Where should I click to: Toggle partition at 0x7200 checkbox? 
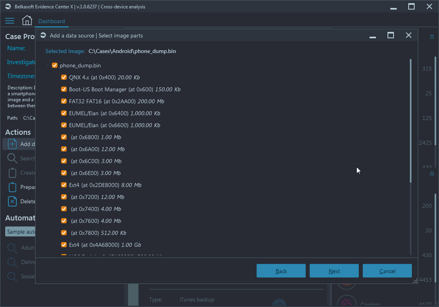64,197
